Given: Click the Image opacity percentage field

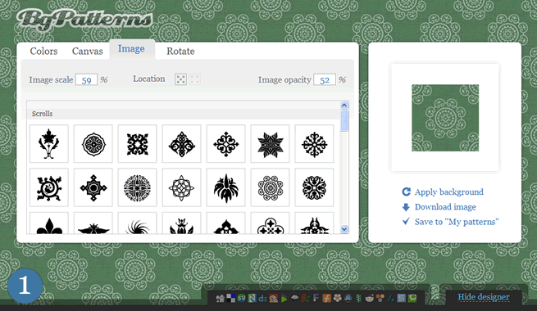Looking at the screenshot, I should pyautogui.click(x=325, y=79).
